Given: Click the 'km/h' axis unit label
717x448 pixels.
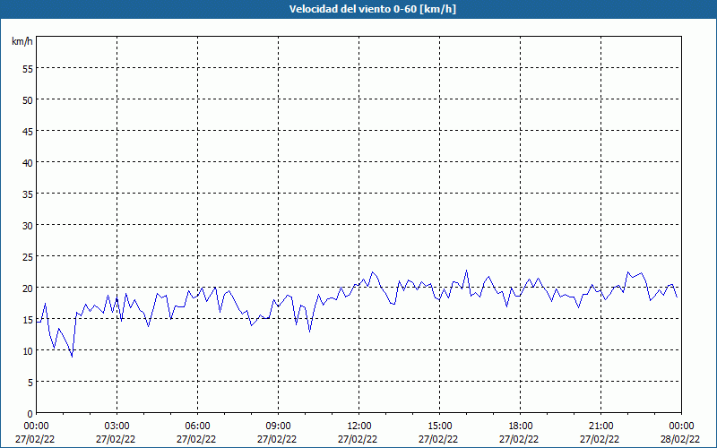Looking at the screenshot, I should (22, 41).
